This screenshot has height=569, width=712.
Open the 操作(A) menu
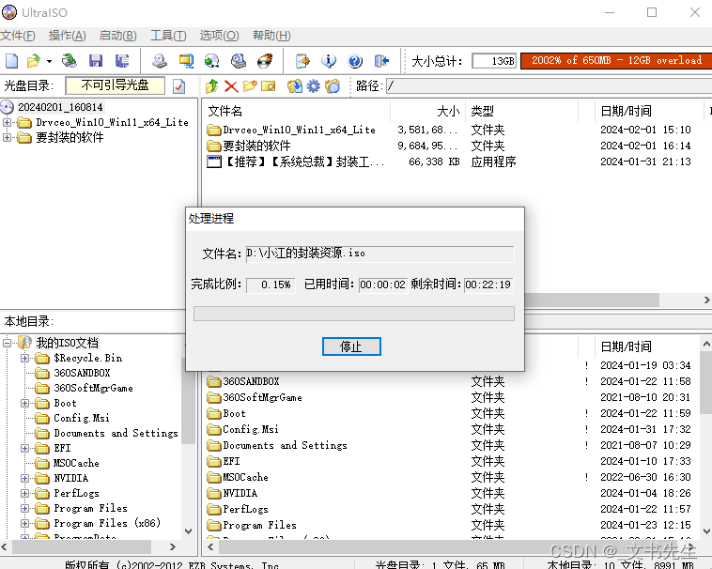68,36
